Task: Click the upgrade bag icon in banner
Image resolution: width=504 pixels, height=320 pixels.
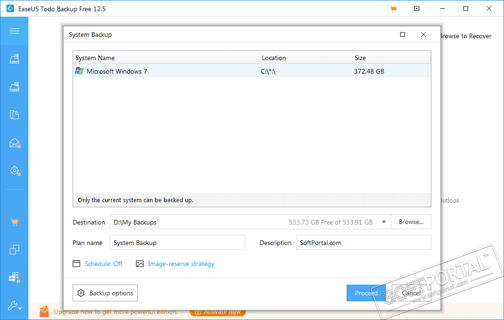Action: click(44, 311)
